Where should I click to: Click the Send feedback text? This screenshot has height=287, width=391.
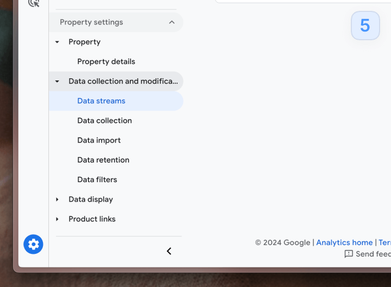373,254
